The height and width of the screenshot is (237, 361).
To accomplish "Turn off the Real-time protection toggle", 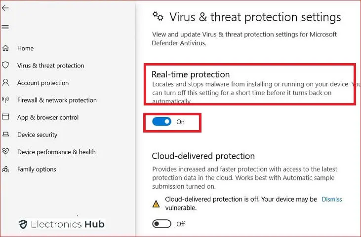I will click(x=161, y=122).
